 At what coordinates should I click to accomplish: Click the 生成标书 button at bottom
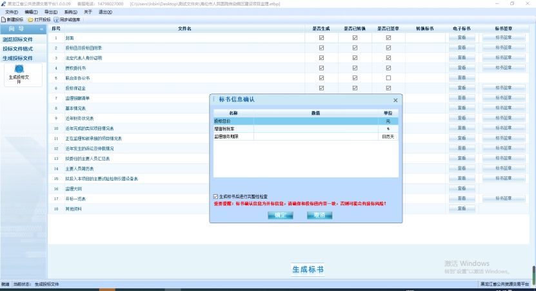pos(308,269)
